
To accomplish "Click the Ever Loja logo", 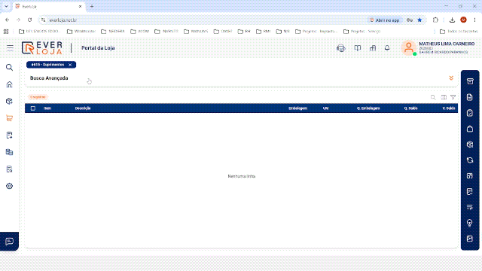I will [42, 48].
